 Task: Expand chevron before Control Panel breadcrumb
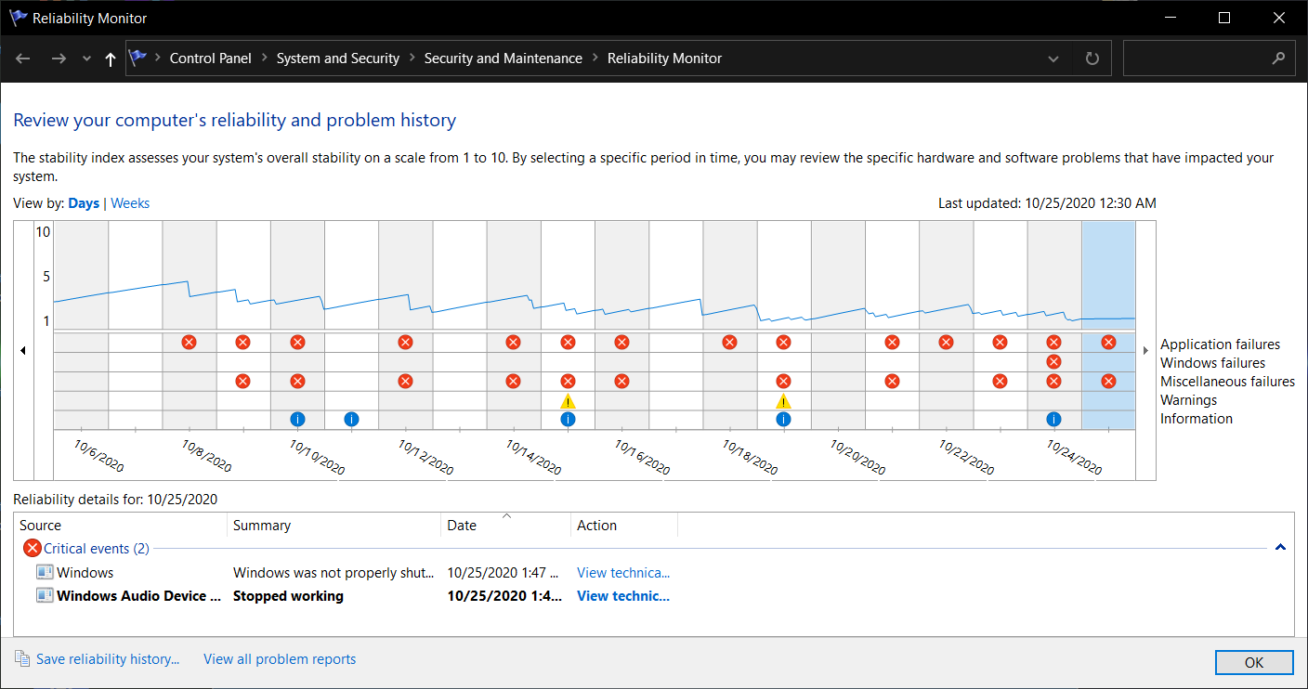157,58
